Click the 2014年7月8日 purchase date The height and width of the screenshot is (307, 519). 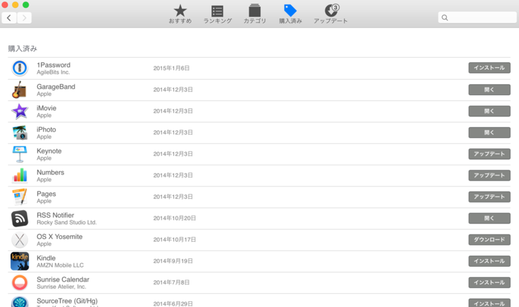(x=171, y=282)
